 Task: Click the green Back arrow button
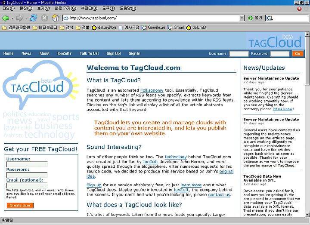[6, 18]
